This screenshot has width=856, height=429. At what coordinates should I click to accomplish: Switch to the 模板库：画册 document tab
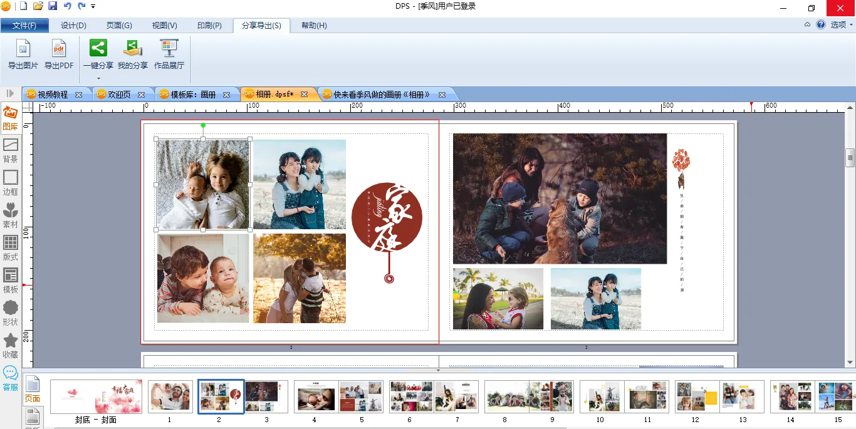193,95
